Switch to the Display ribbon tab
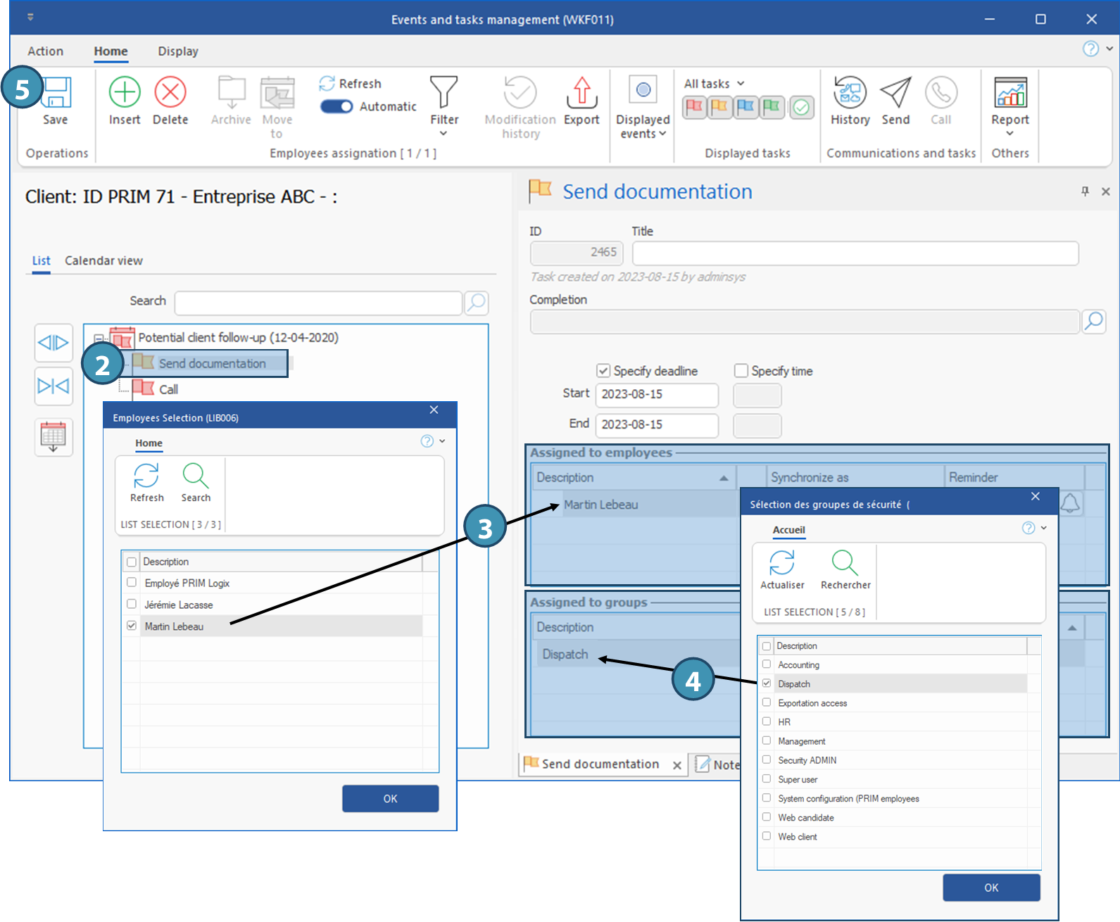This screenshot has height=922, width=1120. click(178, 51)
